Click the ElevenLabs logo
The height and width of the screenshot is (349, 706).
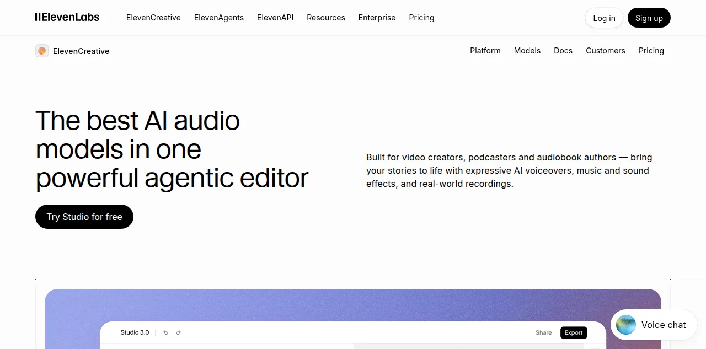(x=67, y=17)
